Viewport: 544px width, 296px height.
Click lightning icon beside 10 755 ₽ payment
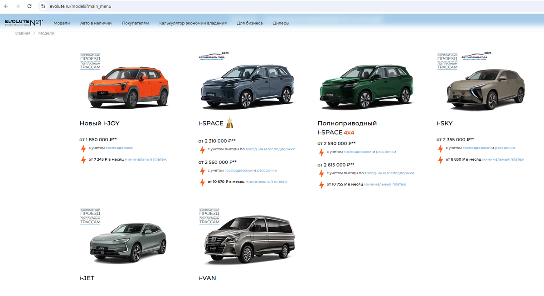[x=321, y=185]
